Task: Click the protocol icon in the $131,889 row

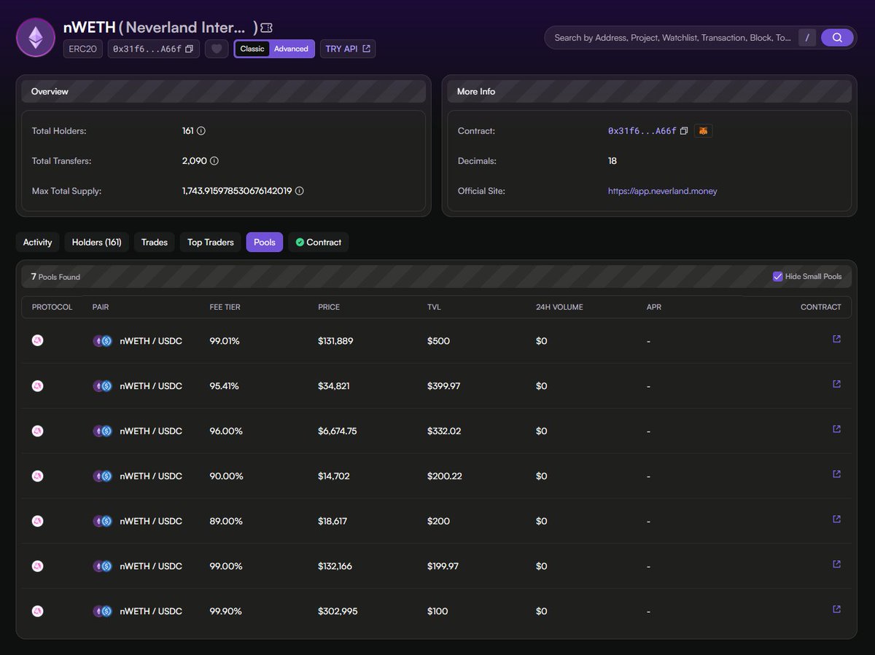Action: coord(38,340)
